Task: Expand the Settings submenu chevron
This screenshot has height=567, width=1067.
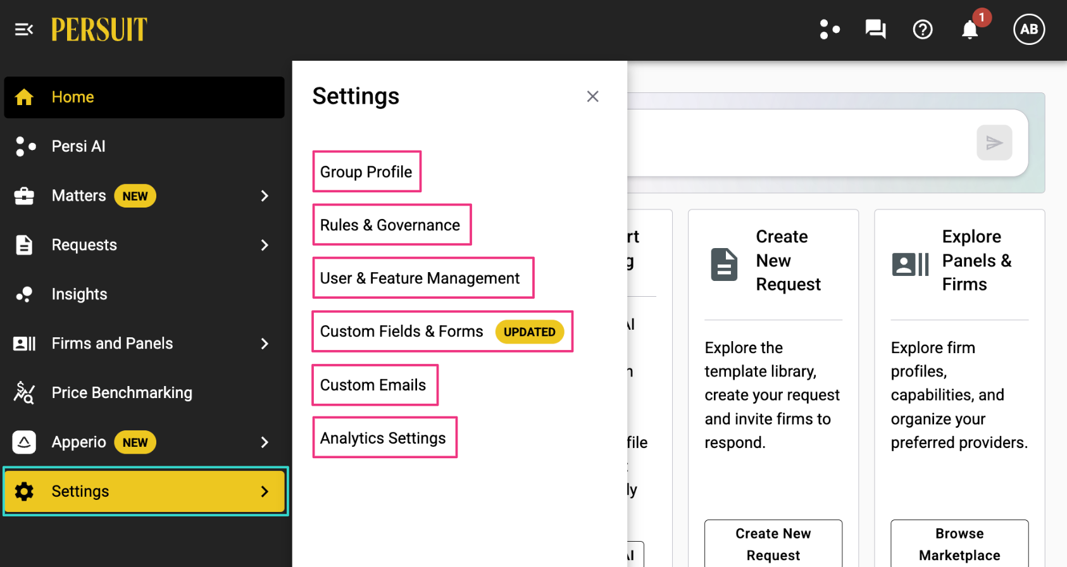Action: point(265,491)
